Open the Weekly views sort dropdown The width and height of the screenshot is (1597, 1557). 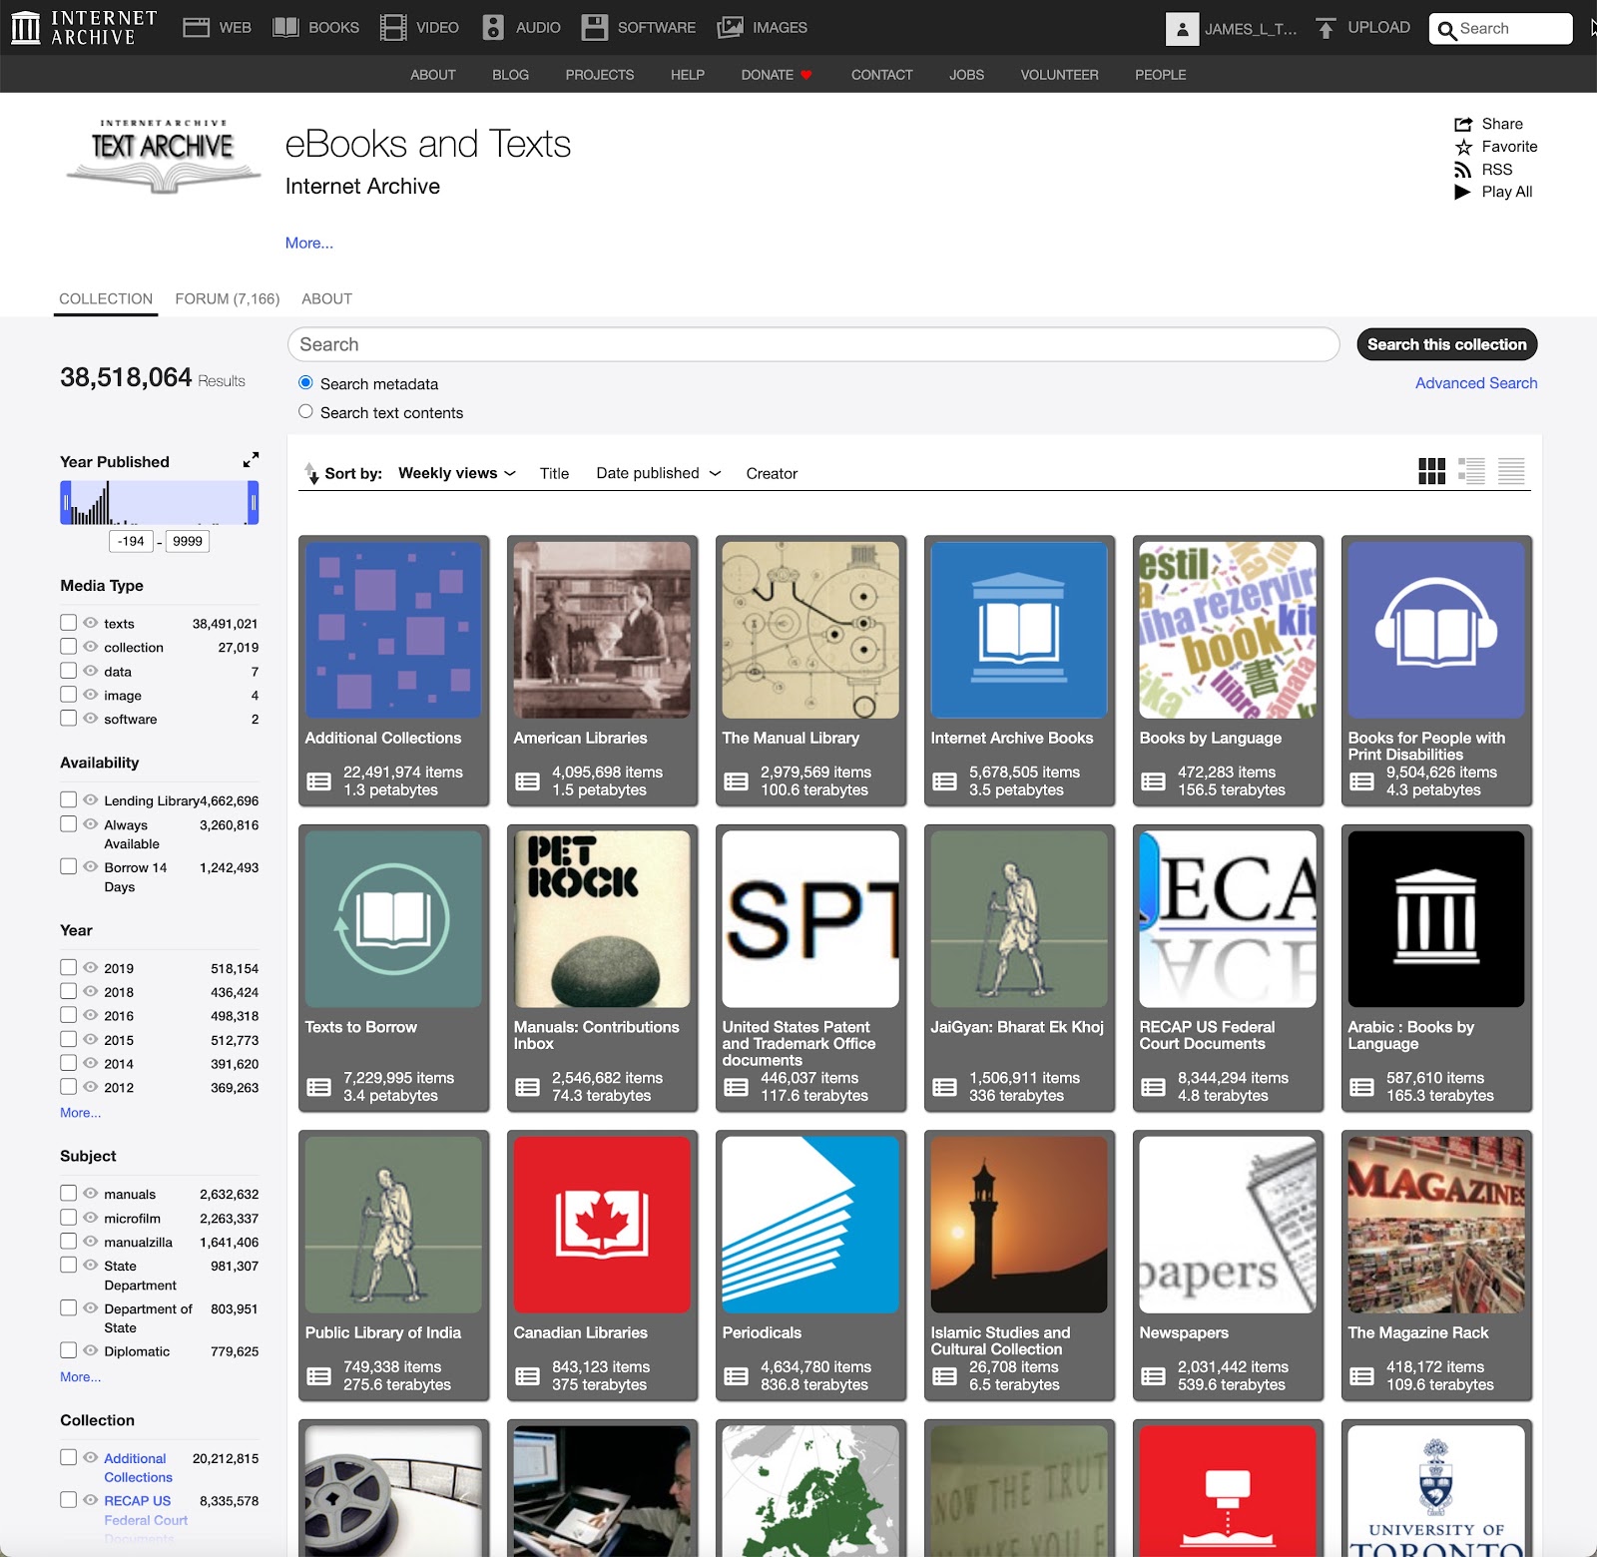pyautogui.click(x=456, y=473)
